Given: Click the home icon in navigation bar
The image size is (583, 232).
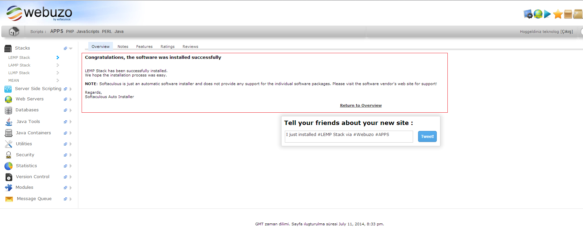Looking at the screenshot, I should 14,31.
